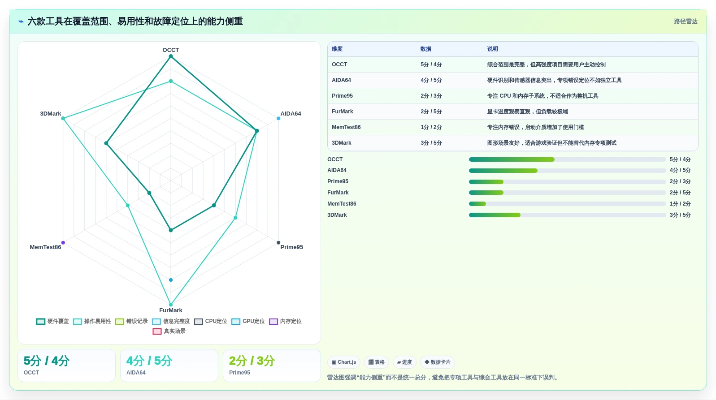Image resolution: width=716 pixels, height=400 pixels.
Task: Click the purple data point near MemTest86
Action: tap(63, 243)
